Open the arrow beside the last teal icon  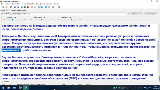pos(55,7)
